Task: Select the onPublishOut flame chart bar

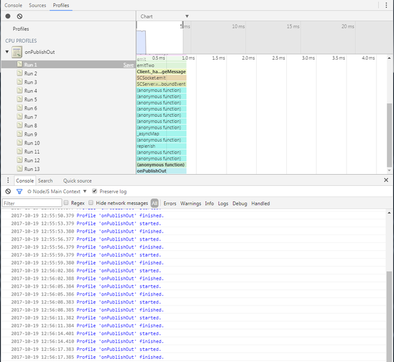Action: coord(162,171)
